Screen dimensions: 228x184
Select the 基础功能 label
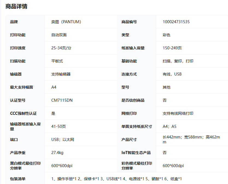129,61
